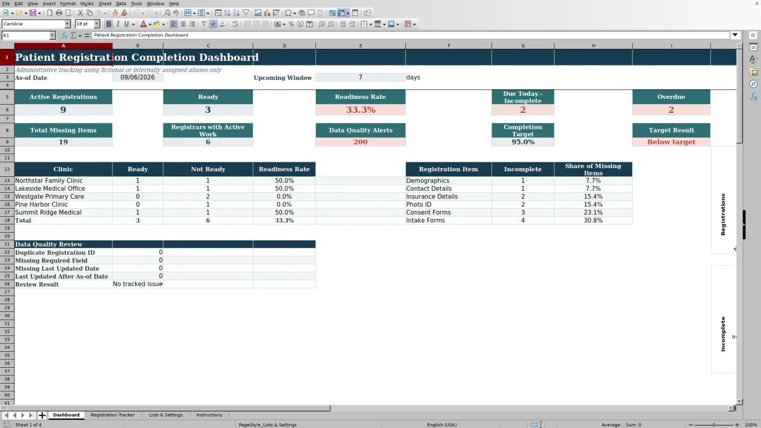Switch to Registration Tracker sheet tab
This screenshot has height=428, width=761.
[x=112, y=415]
